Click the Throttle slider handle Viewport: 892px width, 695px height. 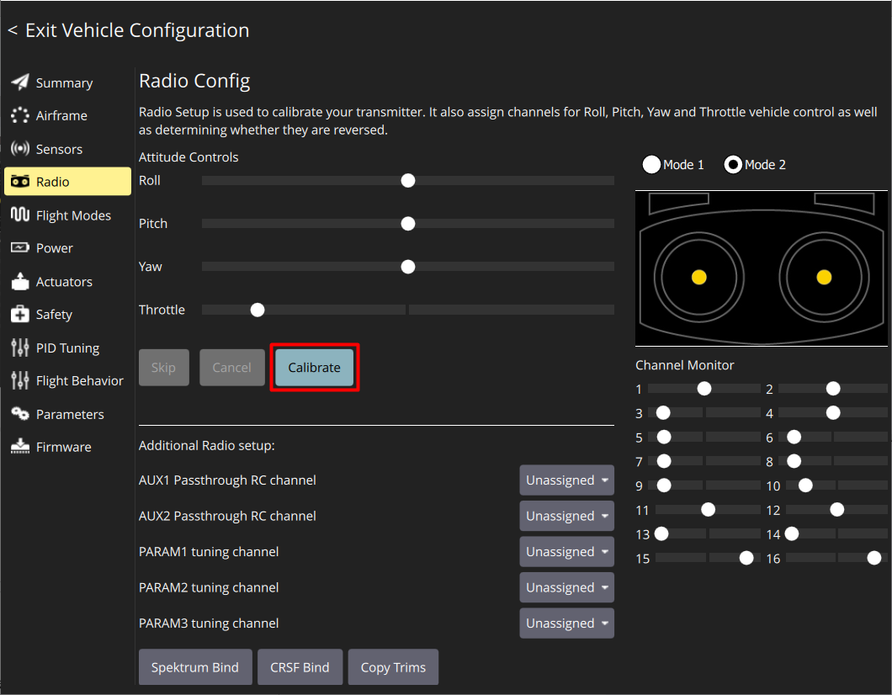pyautogui.click(x=257, y=310)
